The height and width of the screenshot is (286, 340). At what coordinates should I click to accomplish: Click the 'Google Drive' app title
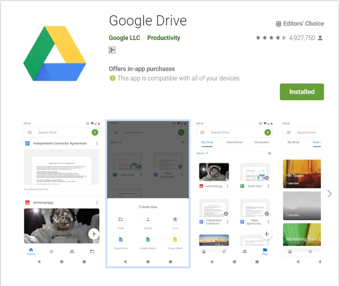pyautogui.click(x=148, y=20)
